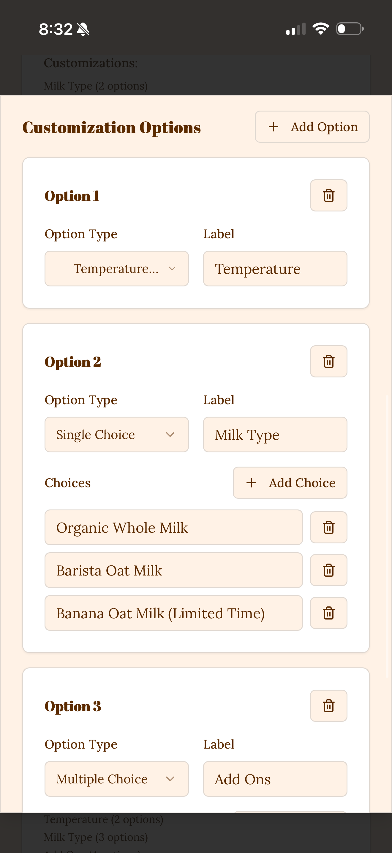The height and width of the screenshot is (853, 392).
Task: Remove the Barista Oat Milk choice
Action: pos(328,570)
